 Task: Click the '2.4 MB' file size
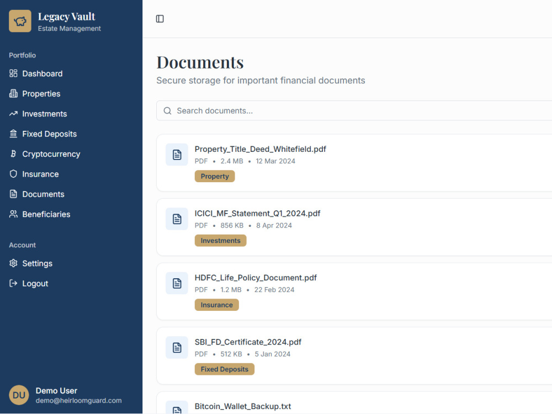[x=232, y=161]
